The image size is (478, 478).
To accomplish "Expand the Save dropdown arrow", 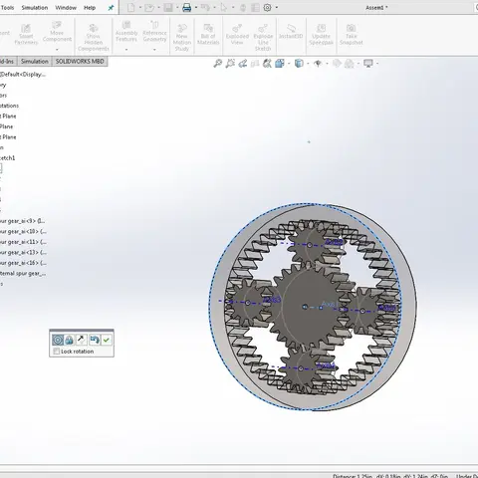I will (x=177, y=8).
